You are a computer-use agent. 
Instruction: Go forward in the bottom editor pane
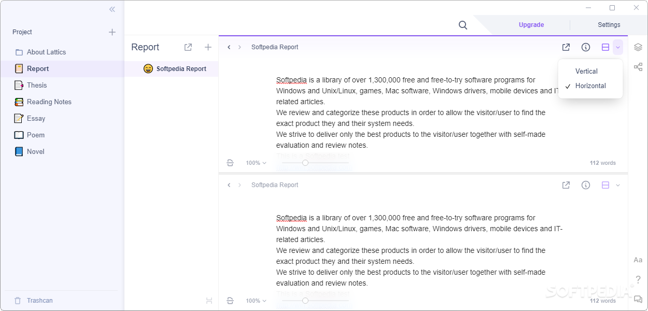point(240,185)
